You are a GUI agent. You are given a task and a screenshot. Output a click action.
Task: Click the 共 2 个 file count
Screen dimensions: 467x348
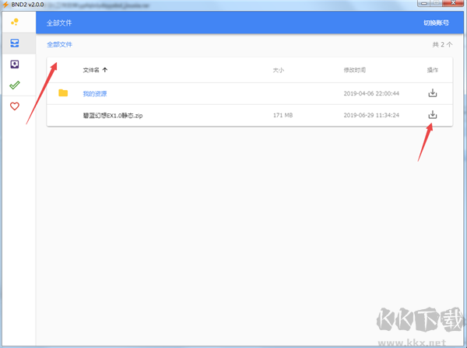click(x=441, y=45)
